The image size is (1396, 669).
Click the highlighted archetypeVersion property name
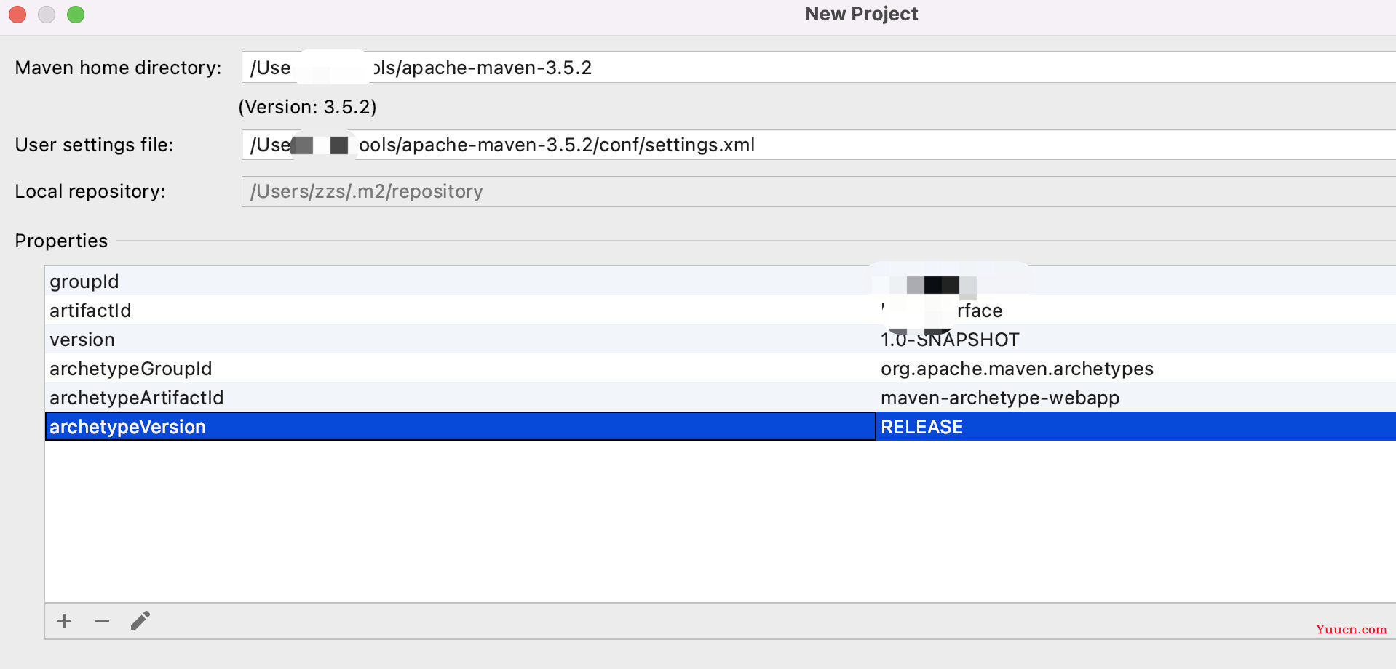click(x=128, y=427)
